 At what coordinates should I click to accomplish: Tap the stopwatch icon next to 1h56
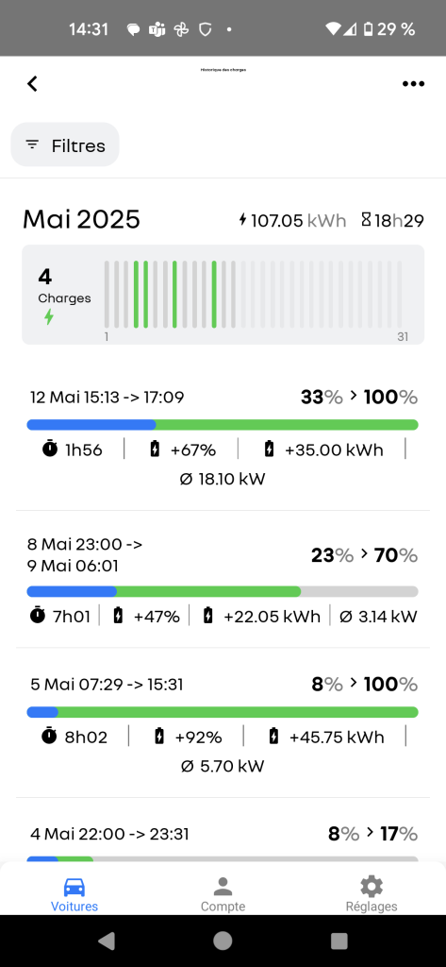[51, 450]
